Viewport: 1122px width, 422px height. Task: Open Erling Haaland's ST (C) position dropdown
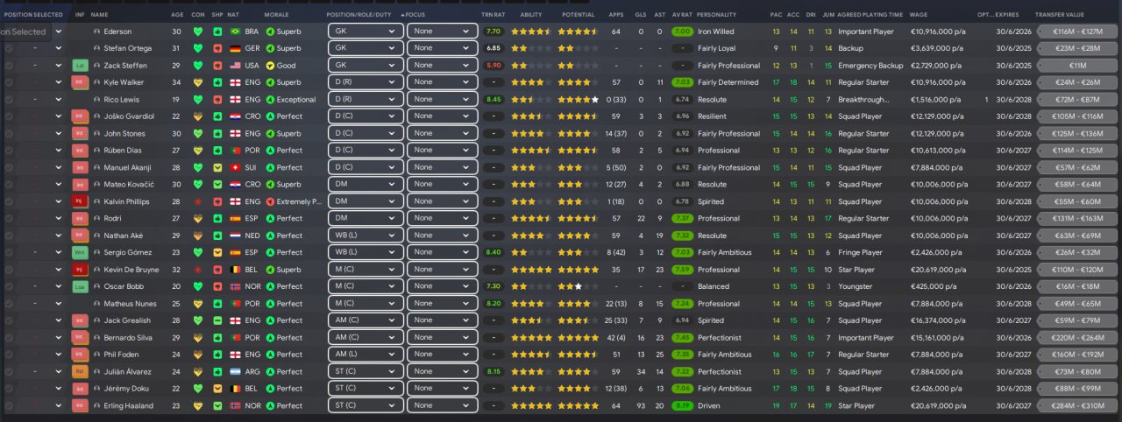366,406
